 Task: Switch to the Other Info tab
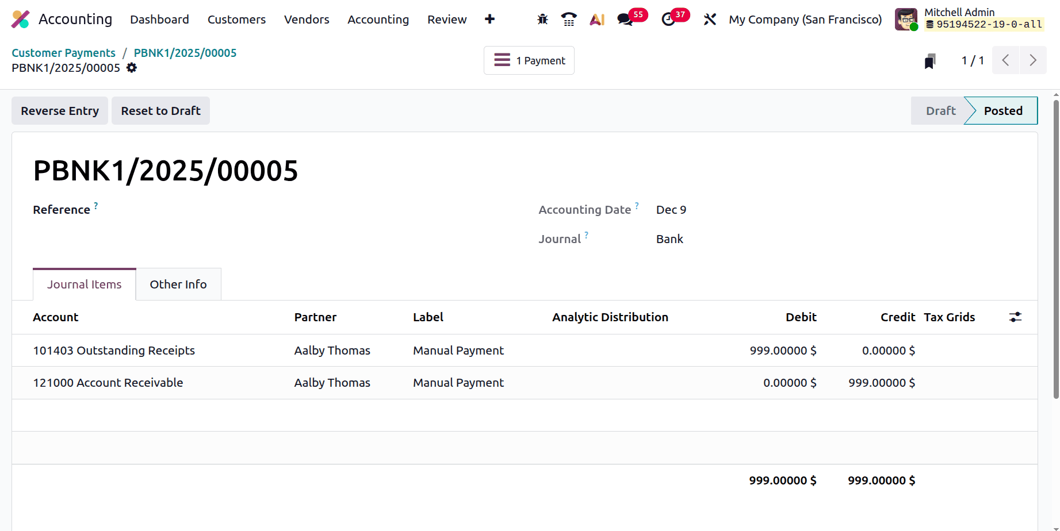click(x=178, y=284)
